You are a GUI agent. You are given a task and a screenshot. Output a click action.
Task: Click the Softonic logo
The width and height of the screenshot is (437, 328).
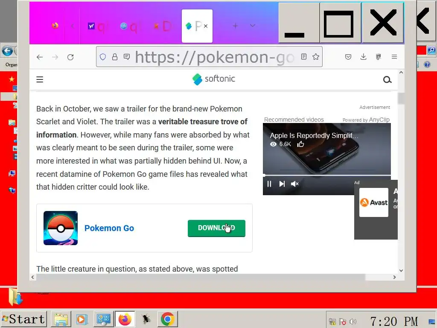pyautogui.click(x=214, y=79)
